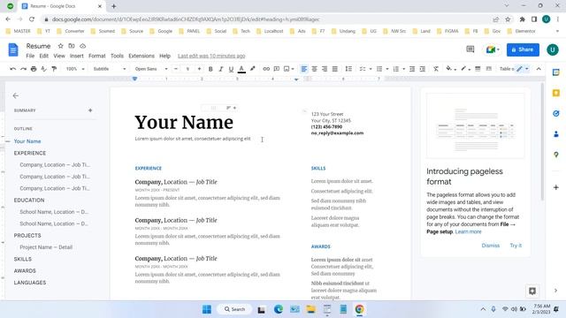Set justified text alignment

[x=335, y=69]
